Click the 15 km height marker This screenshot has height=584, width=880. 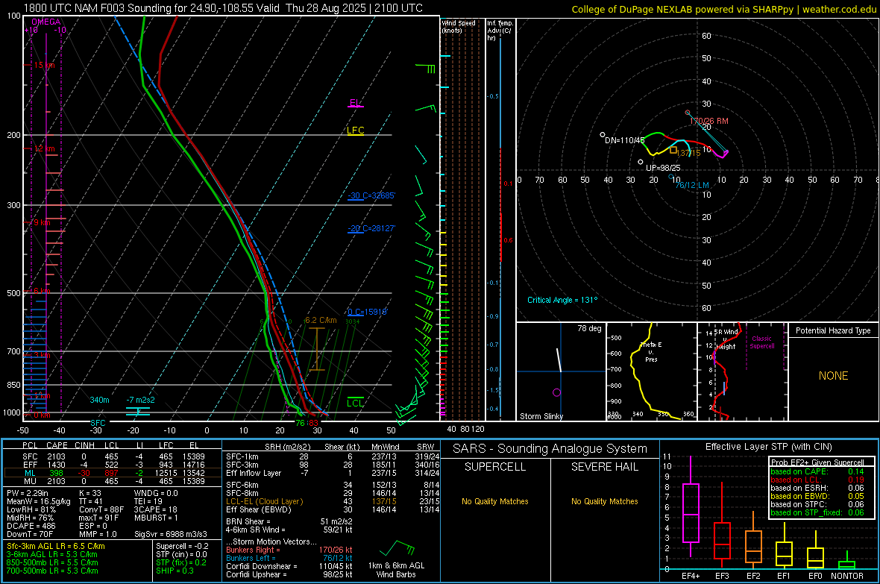[44, 65]
